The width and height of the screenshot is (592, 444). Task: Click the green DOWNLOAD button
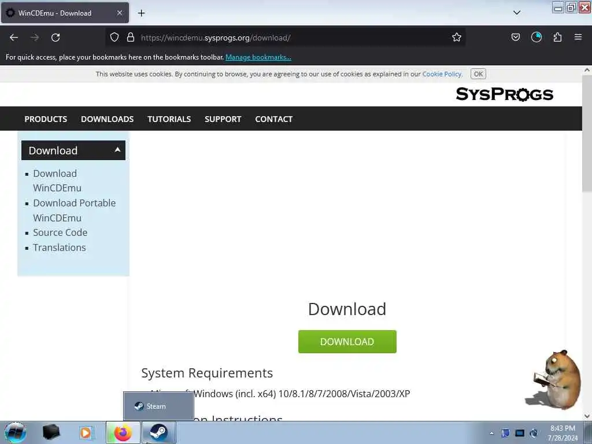click(347, 342)
